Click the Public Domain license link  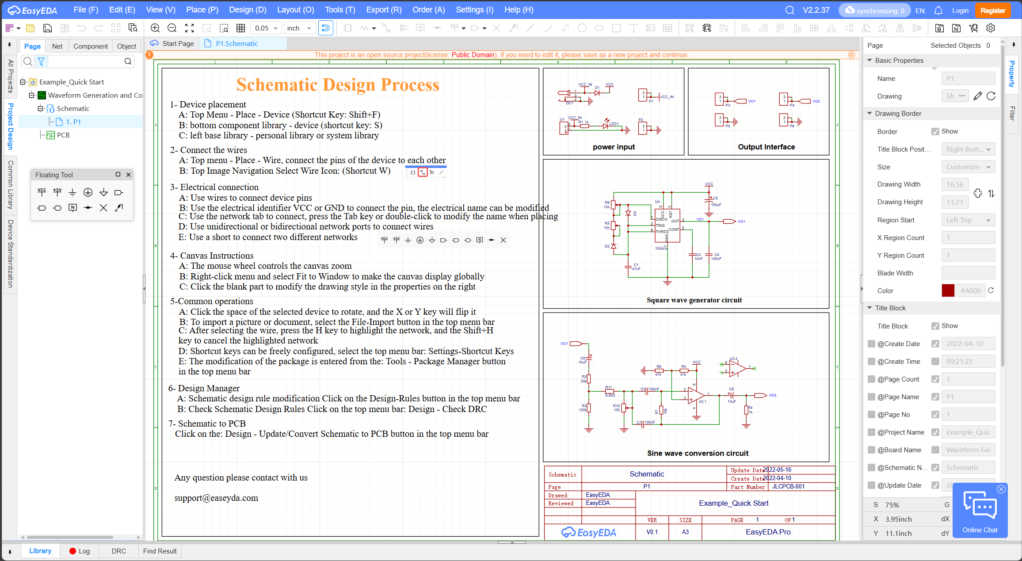(473, 55)
